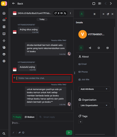Open the inbox icon with red notification dot
Image resolution: width=117 pixels, height=137 pixels.
click(x=4, y=20)
